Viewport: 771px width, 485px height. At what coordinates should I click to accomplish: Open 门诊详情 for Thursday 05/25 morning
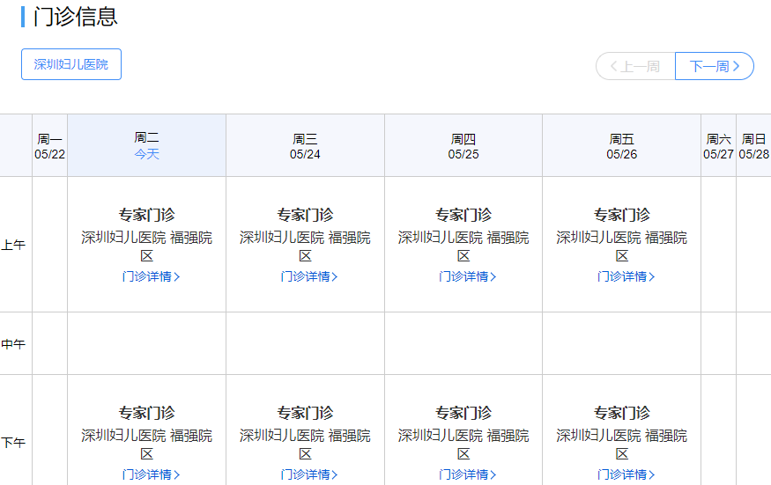(x=467, y=276)
